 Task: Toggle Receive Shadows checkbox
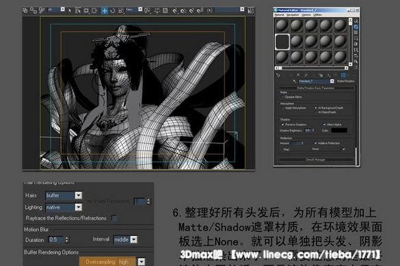[282, 124]
